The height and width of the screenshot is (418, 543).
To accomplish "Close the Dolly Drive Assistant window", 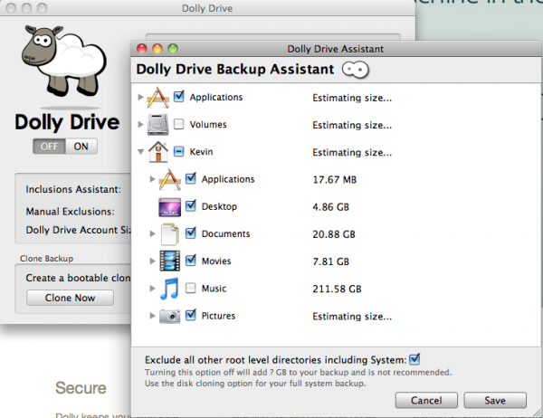I will (x=142, y=49).
